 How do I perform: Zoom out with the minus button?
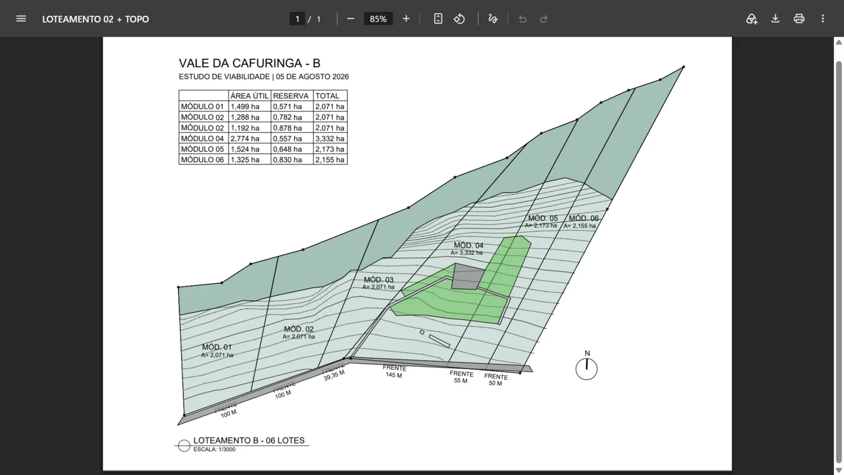(351, 18)
